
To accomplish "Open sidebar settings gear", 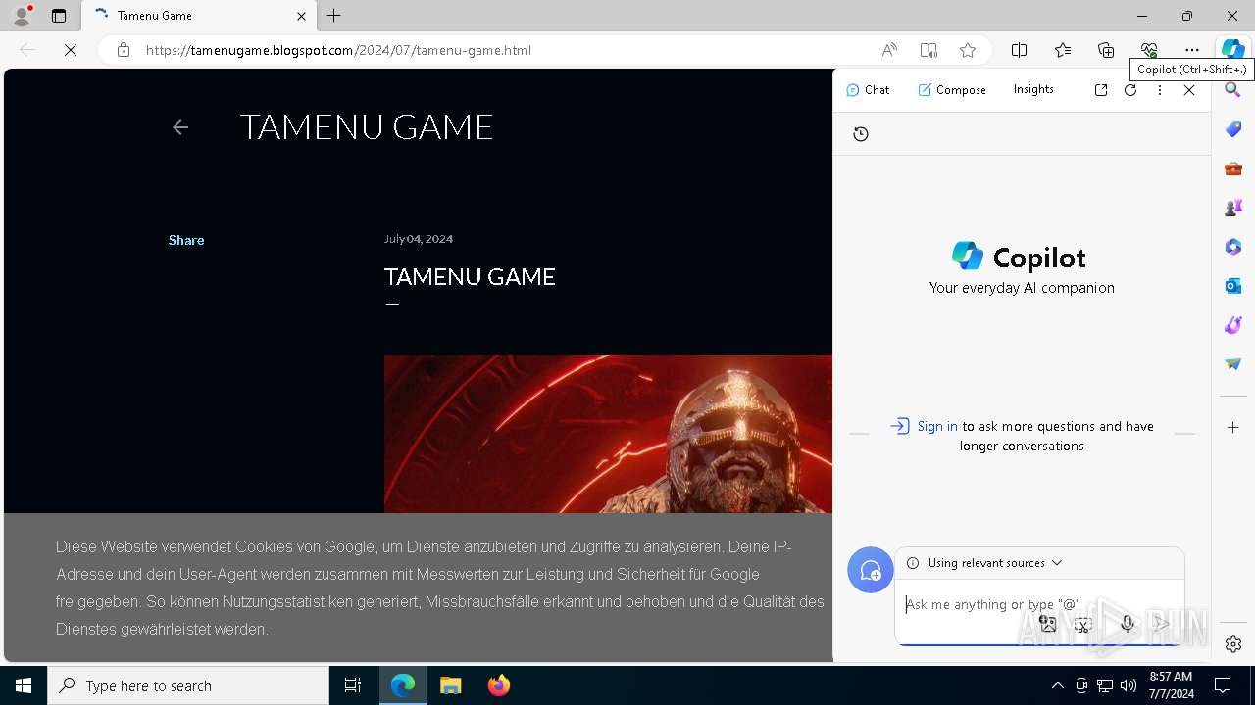I will click(x=1233, y=644).
